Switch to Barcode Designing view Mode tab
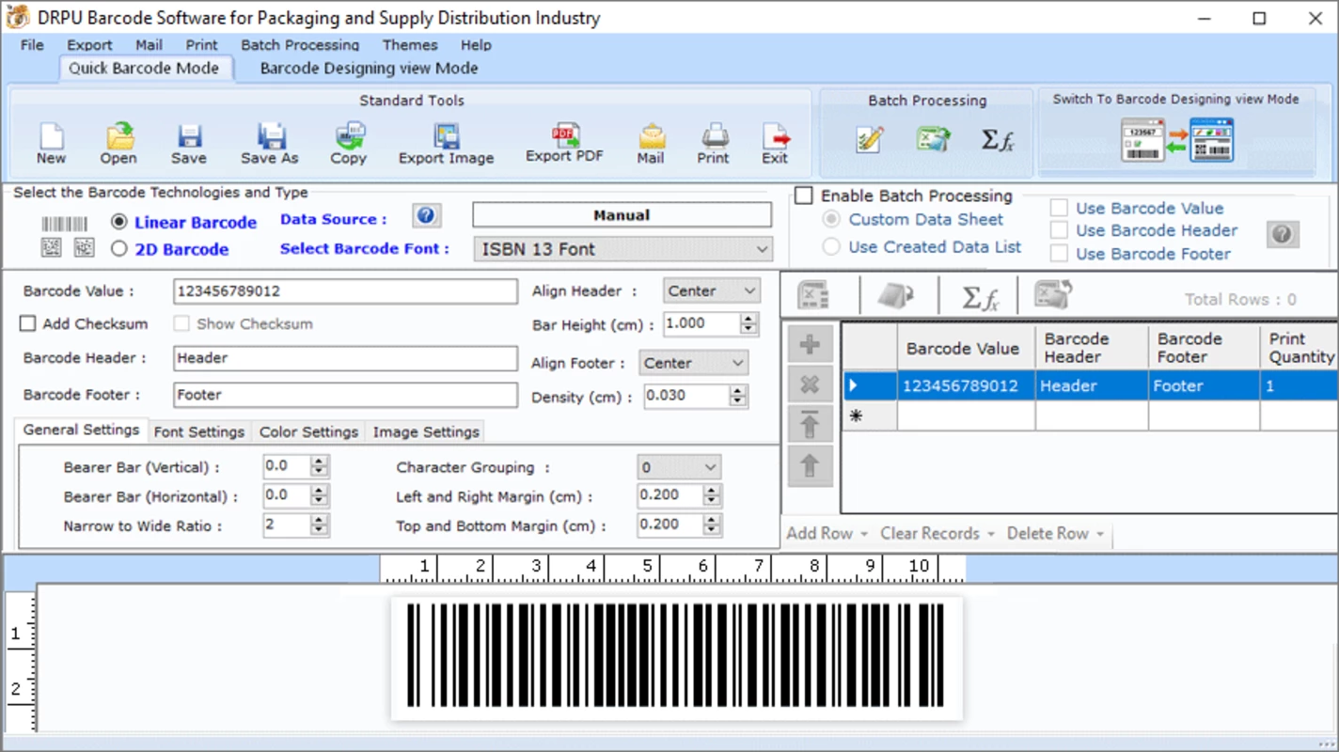The height and width of the screenshot is (752, 1339). [369, 68]
